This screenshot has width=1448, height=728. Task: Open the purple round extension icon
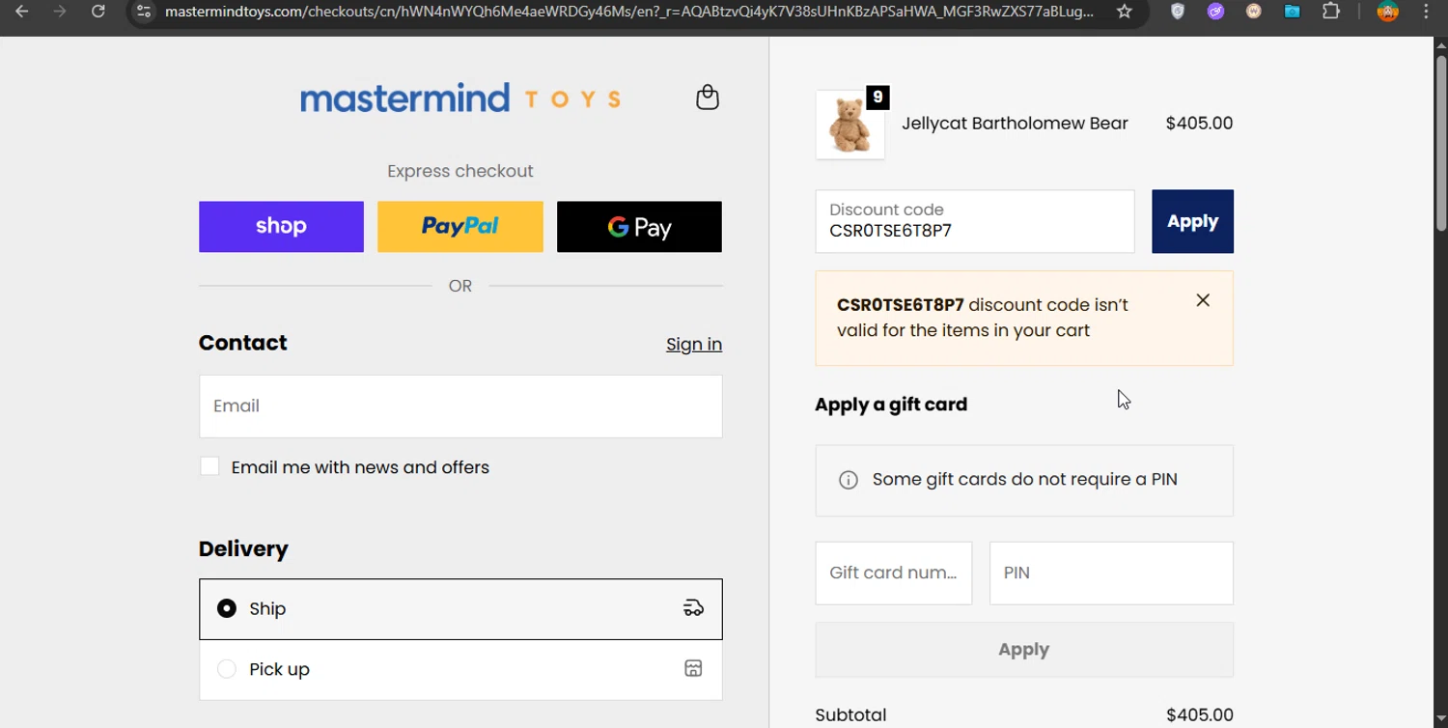coord(1215,12)
